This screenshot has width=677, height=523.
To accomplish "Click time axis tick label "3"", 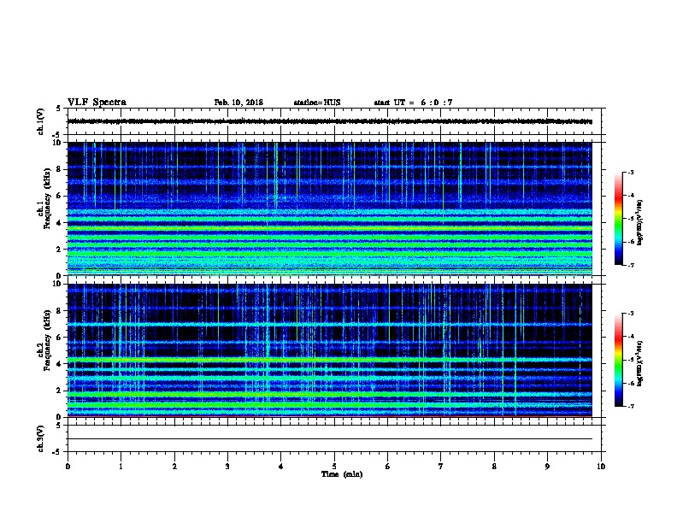I will tap(227, 467).
